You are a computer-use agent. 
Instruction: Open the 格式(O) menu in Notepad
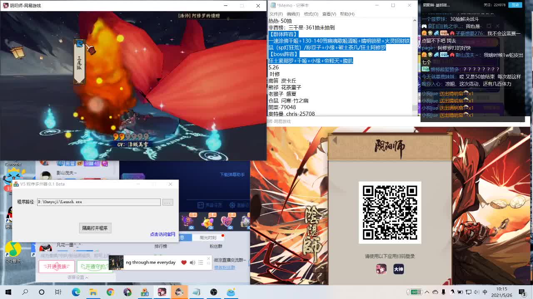[311, 14]
